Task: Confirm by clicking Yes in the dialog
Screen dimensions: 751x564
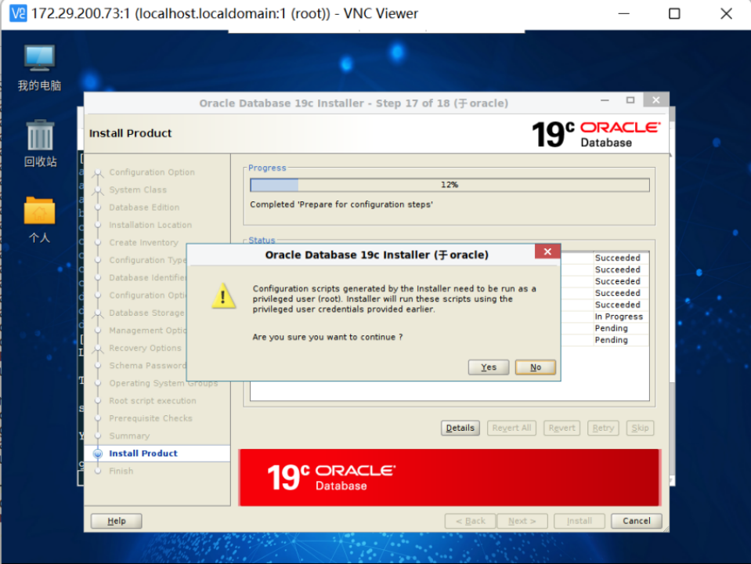Action: [488, 367]
